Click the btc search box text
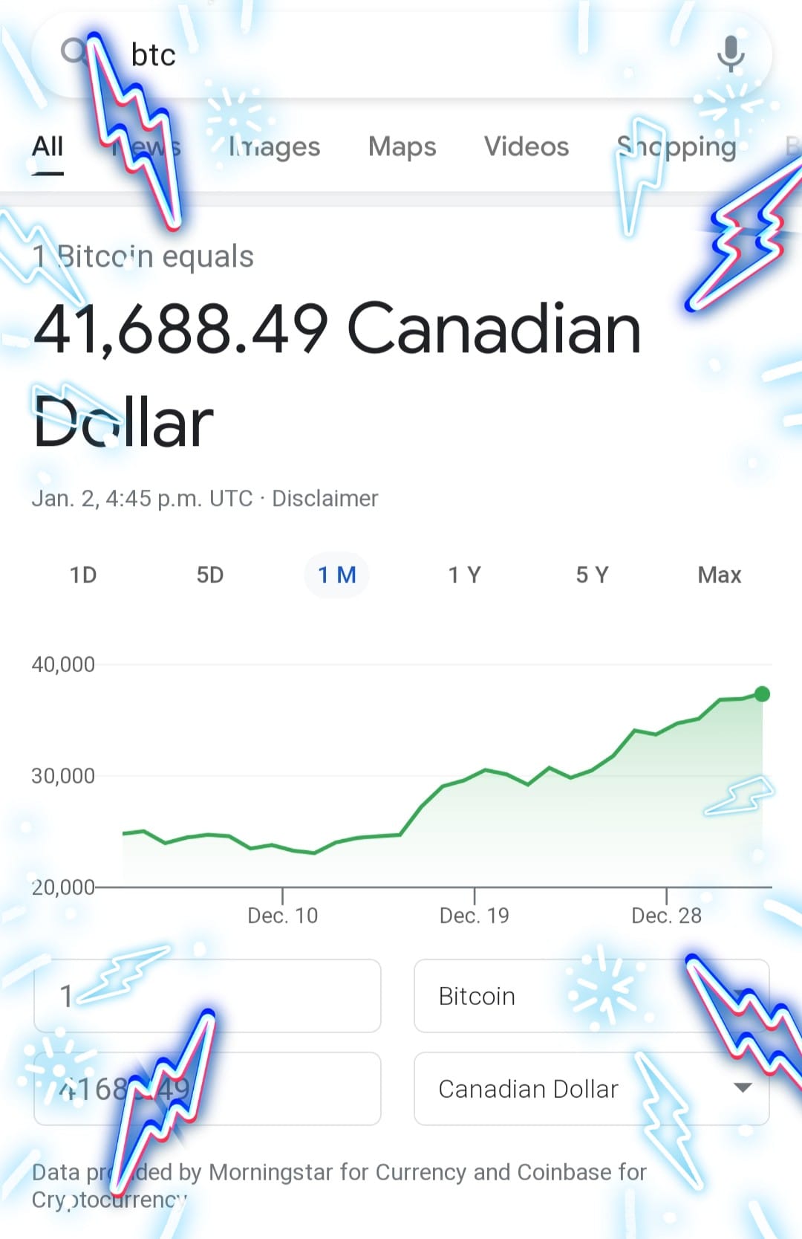802x1239 pixels. (153, 55)
